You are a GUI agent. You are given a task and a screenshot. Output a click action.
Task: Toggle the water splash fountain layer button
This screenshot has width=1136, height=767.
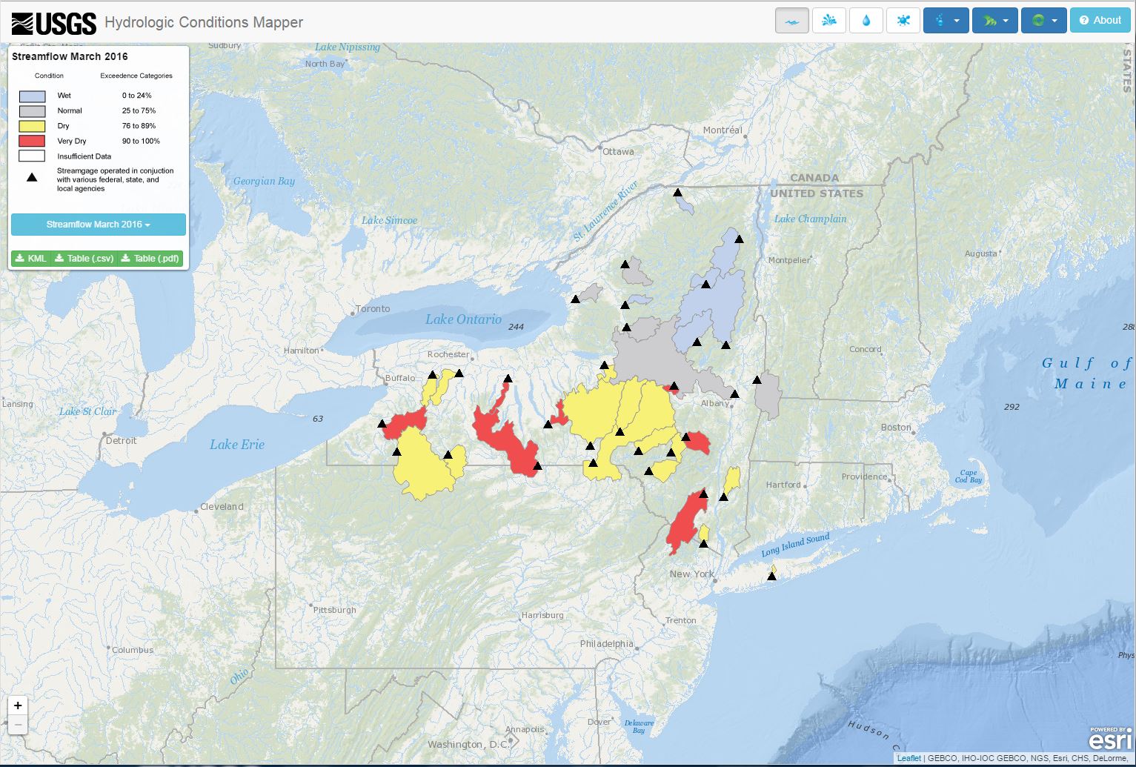pyautogui.click(x=828, y=21)
